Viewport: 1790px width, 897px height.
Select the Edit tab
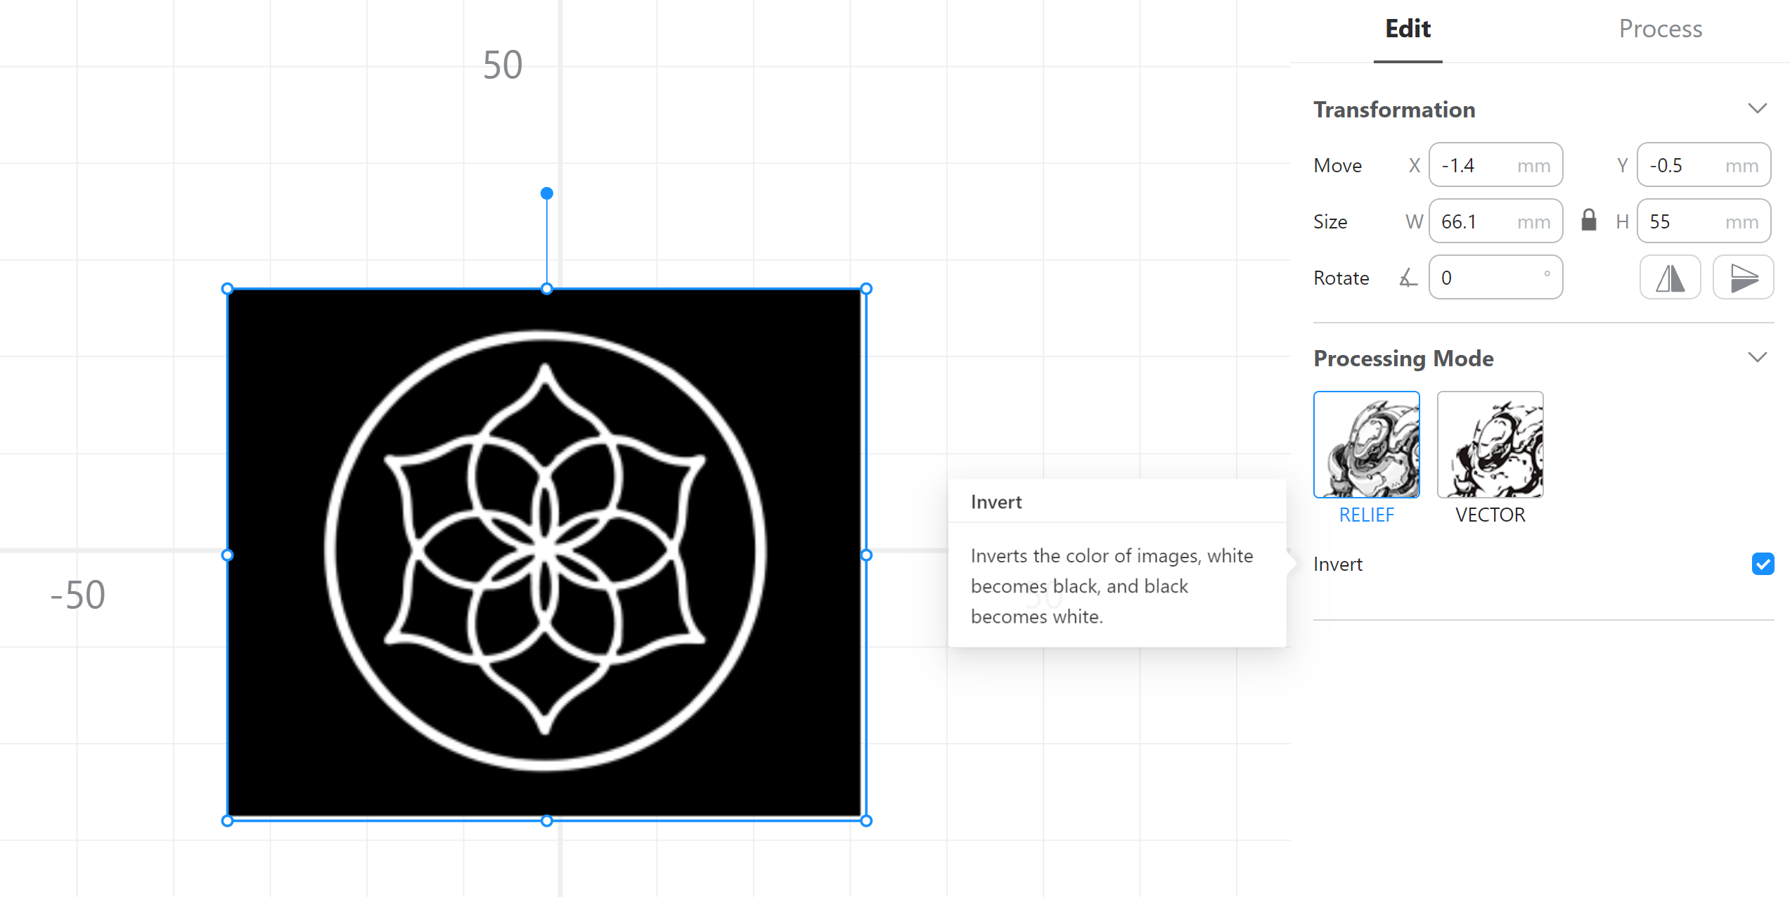(x=1408, y=29)
